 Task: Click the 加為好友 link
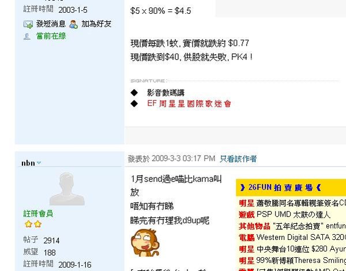point(96,24)
